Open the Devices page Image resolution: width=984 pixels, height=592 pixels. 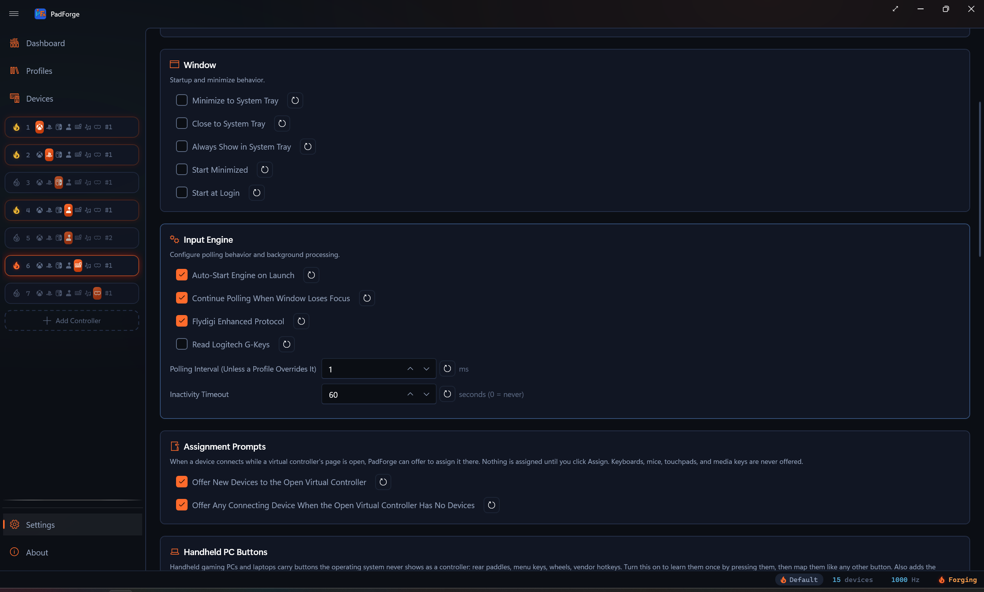click(73, 98)
